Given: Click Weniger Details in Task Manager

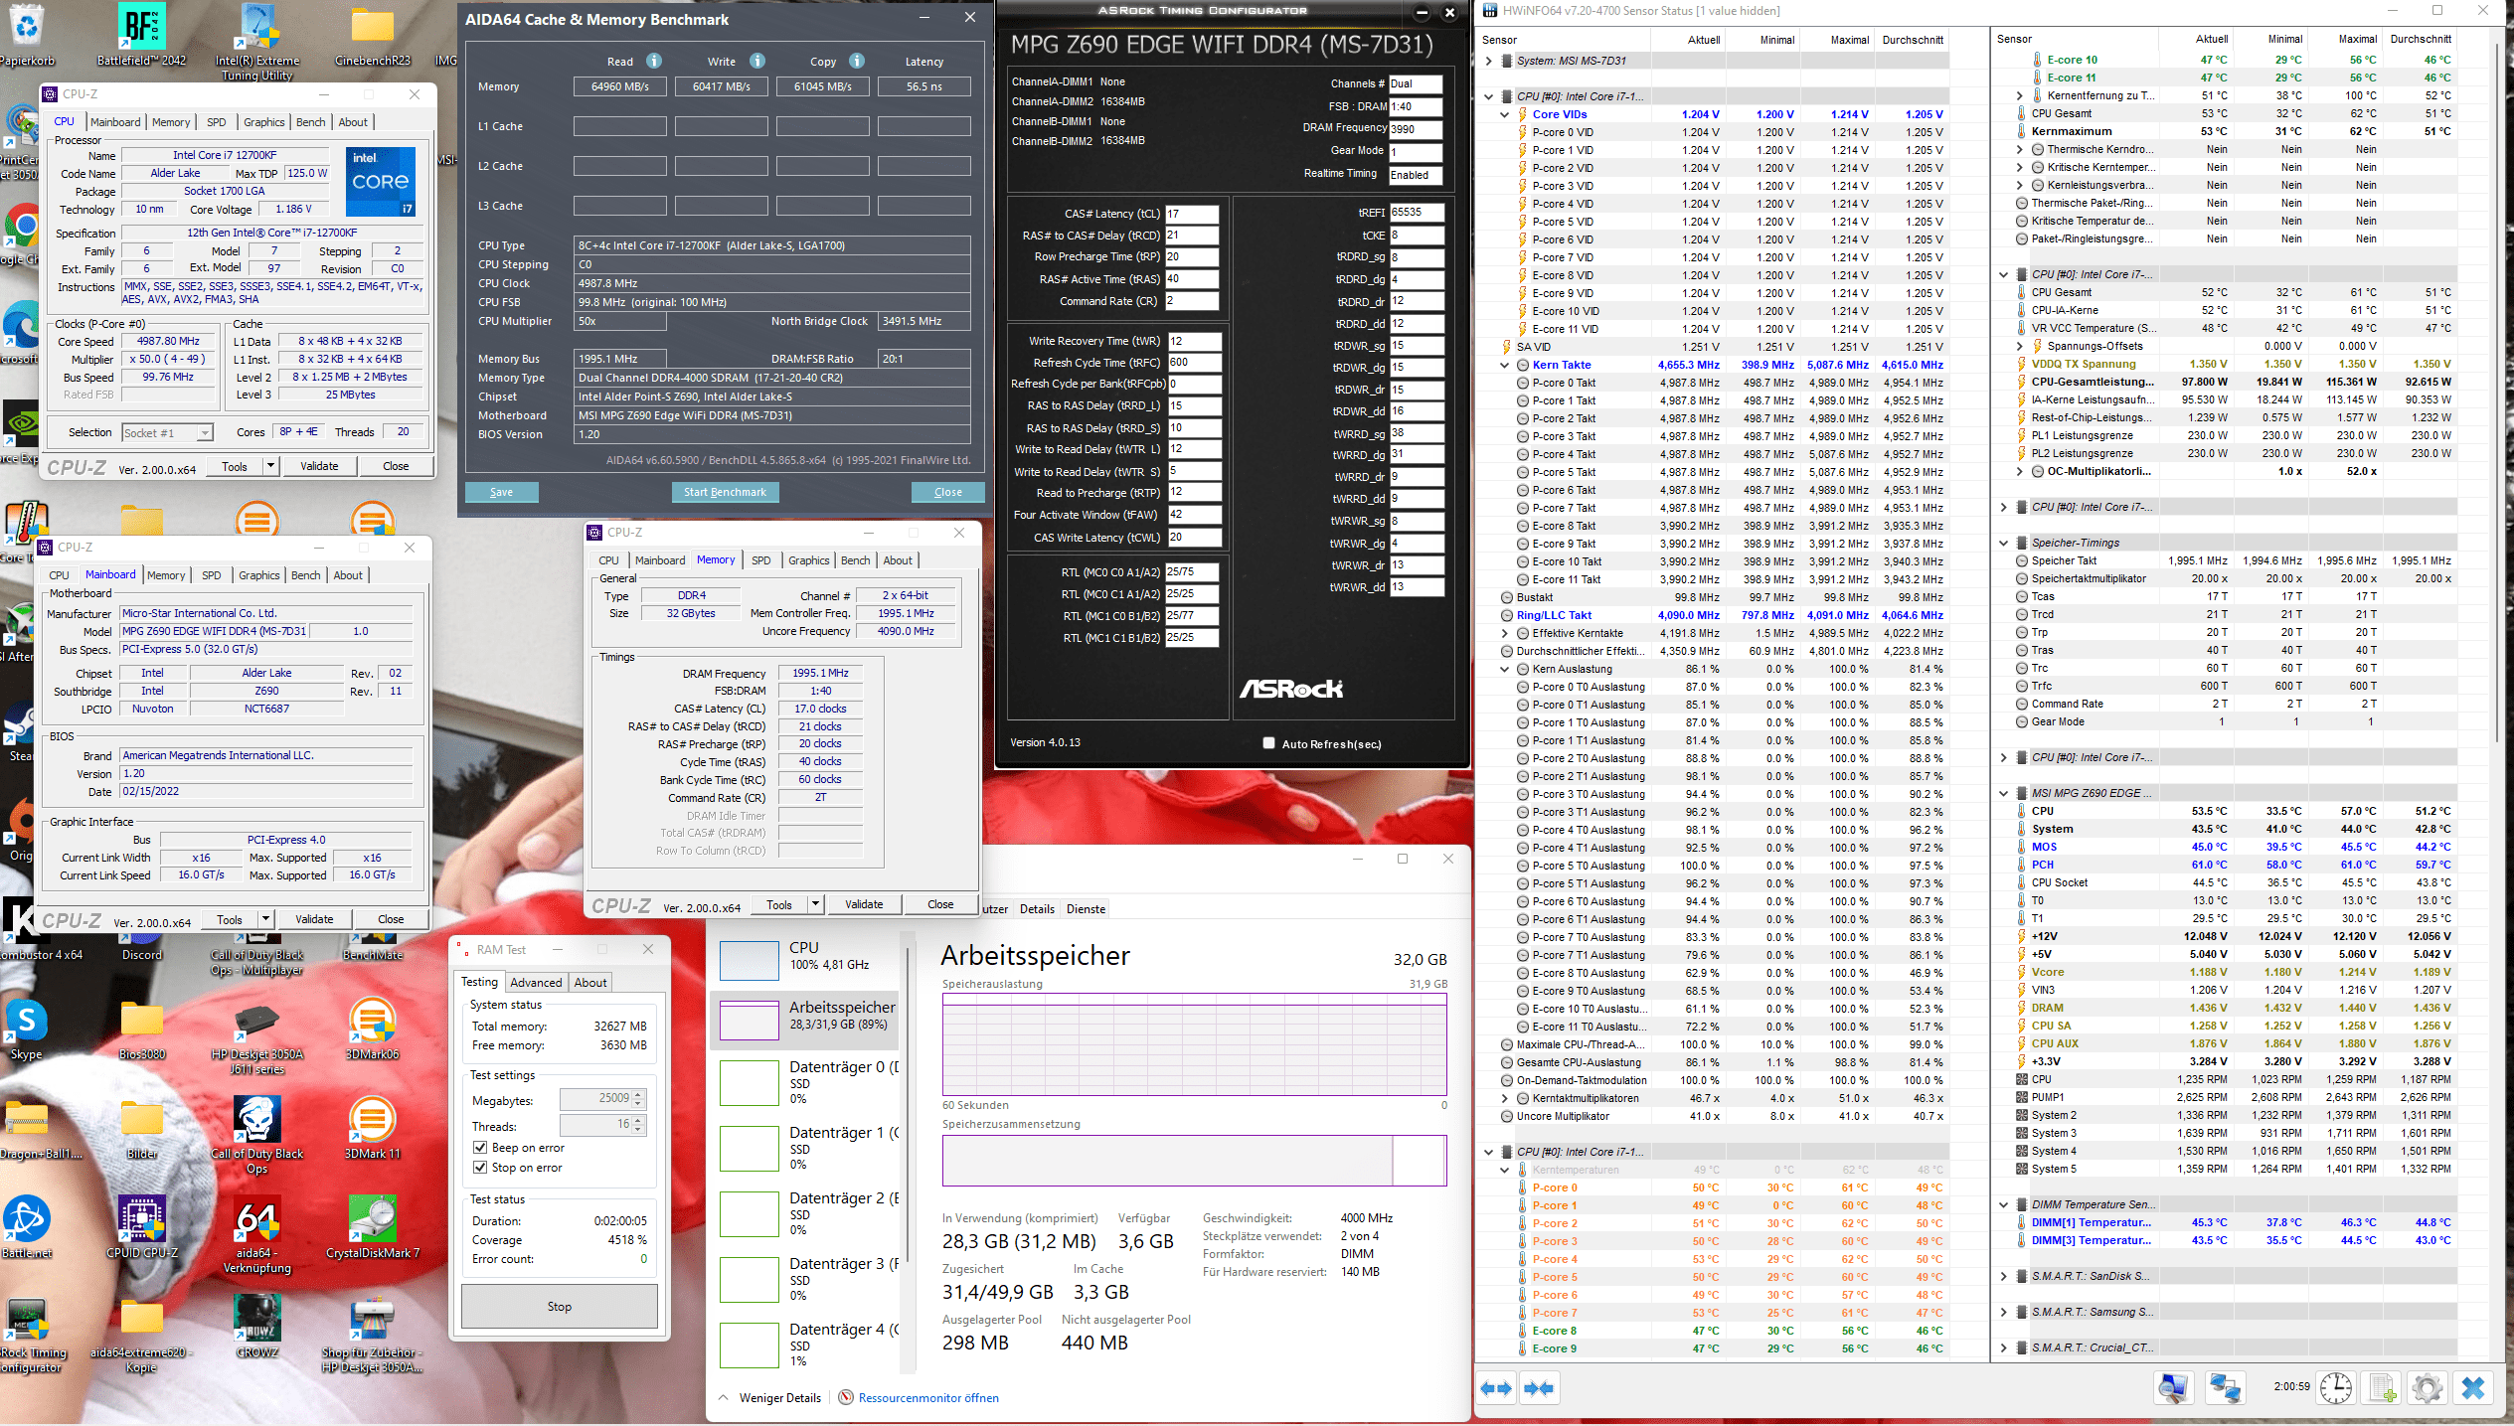Looking at the screenshot, I should pos(779,1397).
